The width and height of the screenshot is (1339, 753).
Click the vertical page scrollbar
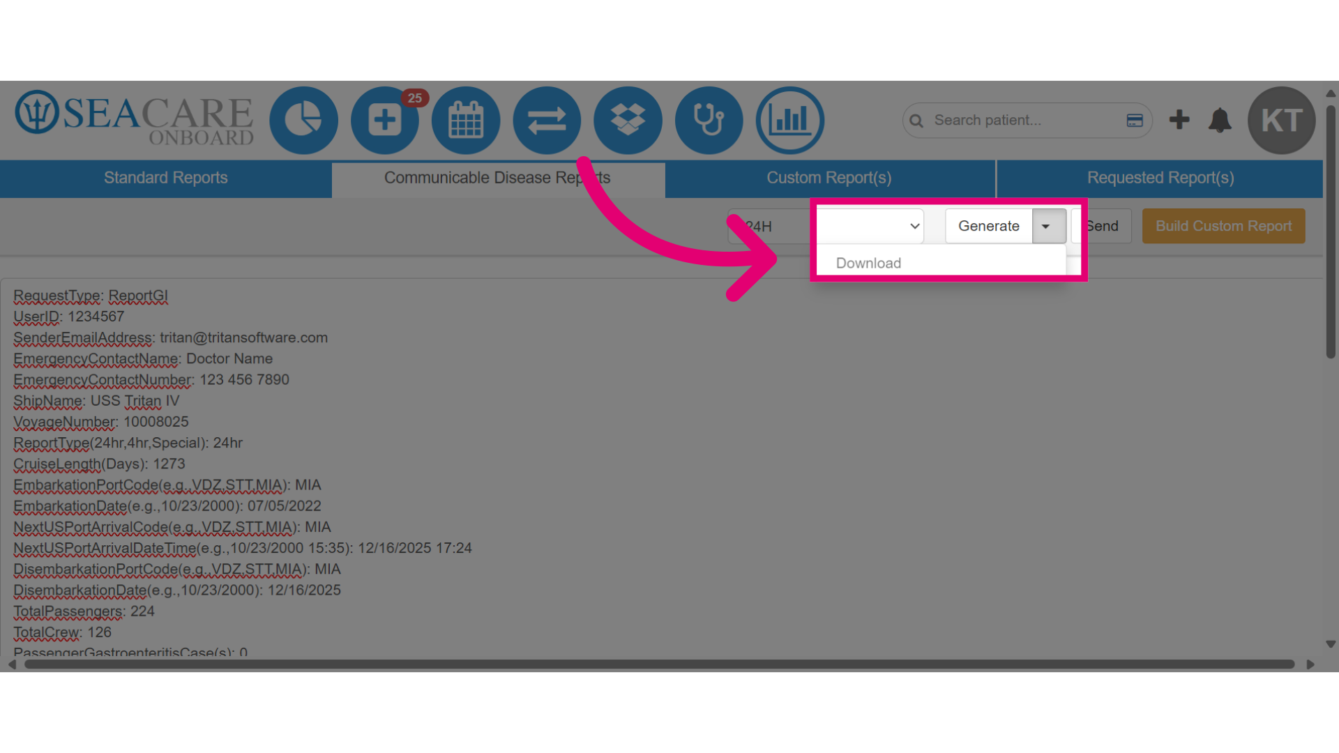(x=1331, y=231)
